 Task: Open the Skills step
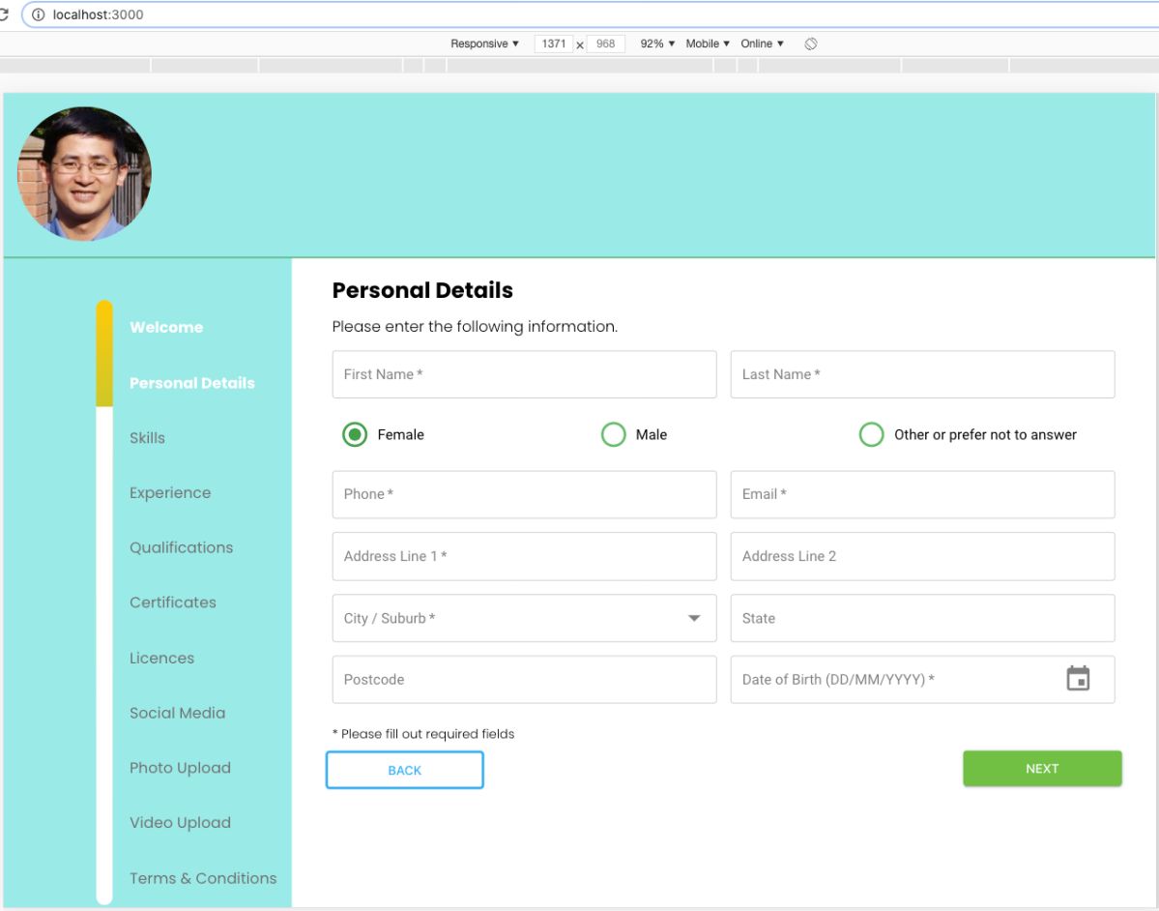(147, 438)
